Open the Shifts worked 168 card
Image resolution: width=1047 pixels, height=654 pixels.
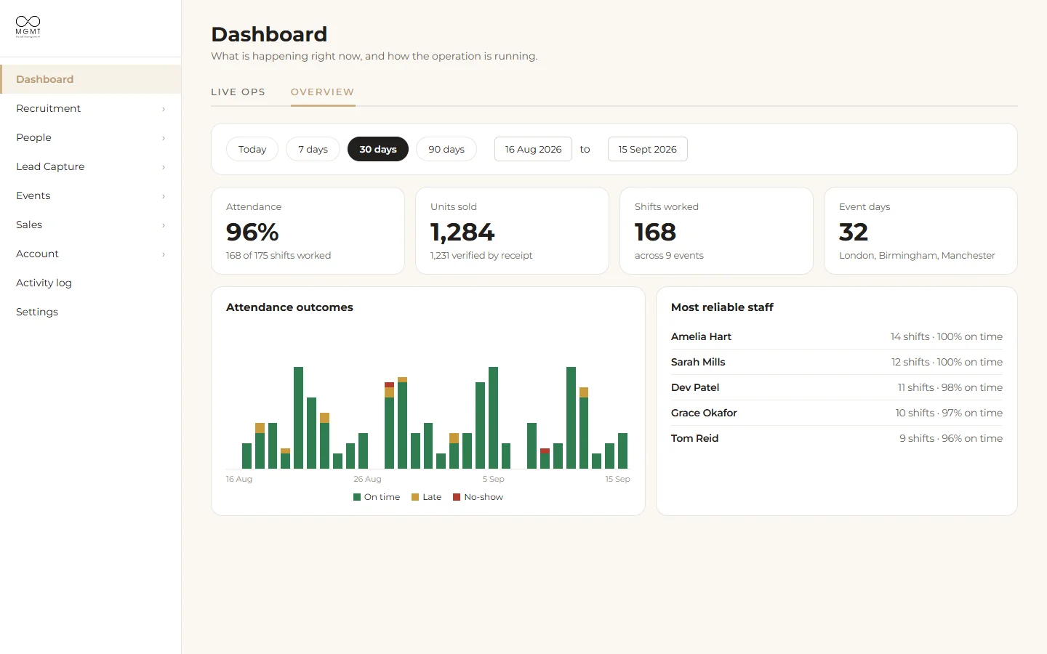pos(716,230)
